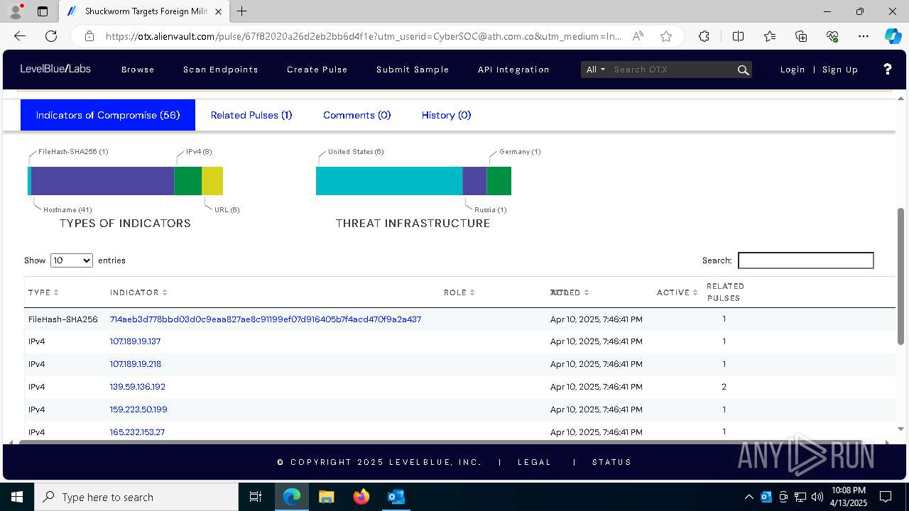
Task: Click the Hostname purple chart segment
Action: [103, 181]
